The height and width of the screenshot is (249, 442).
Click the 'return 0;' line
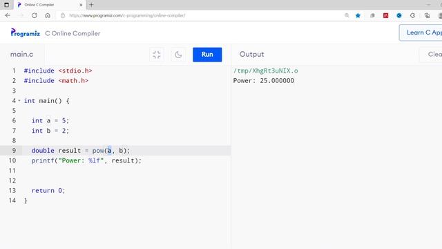[48, 191]
